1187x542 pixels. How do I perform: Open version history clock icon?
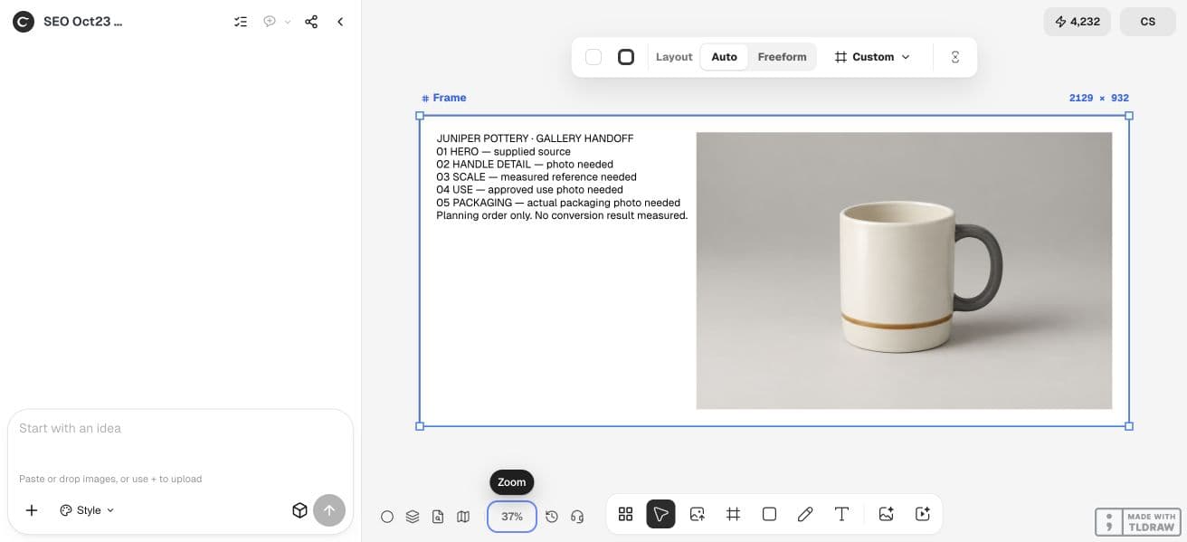click(x=552, y=517)
